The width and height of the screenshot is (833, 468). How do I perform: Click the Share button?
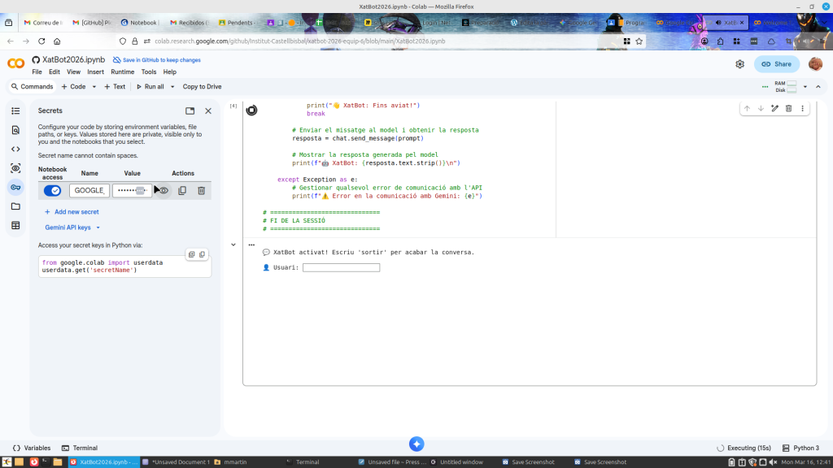776,64
